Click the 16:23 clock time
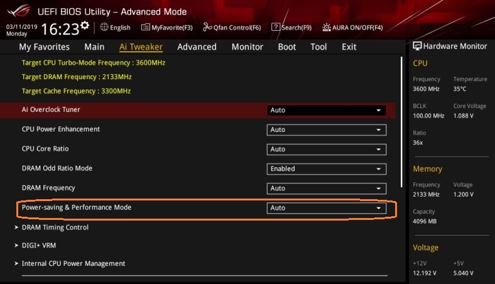The image size is (495, 284). [60, 30]
